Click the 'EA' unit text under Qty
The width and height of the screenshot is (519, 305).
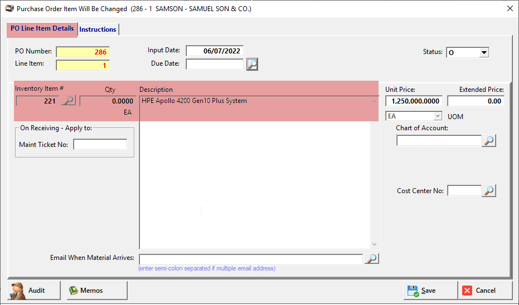pyautogui.click(x=128, y=112)
